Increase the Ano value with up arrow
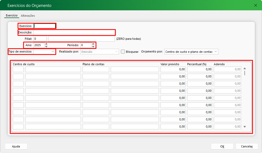The image size is (262, 153). click(x=46, y=44)
